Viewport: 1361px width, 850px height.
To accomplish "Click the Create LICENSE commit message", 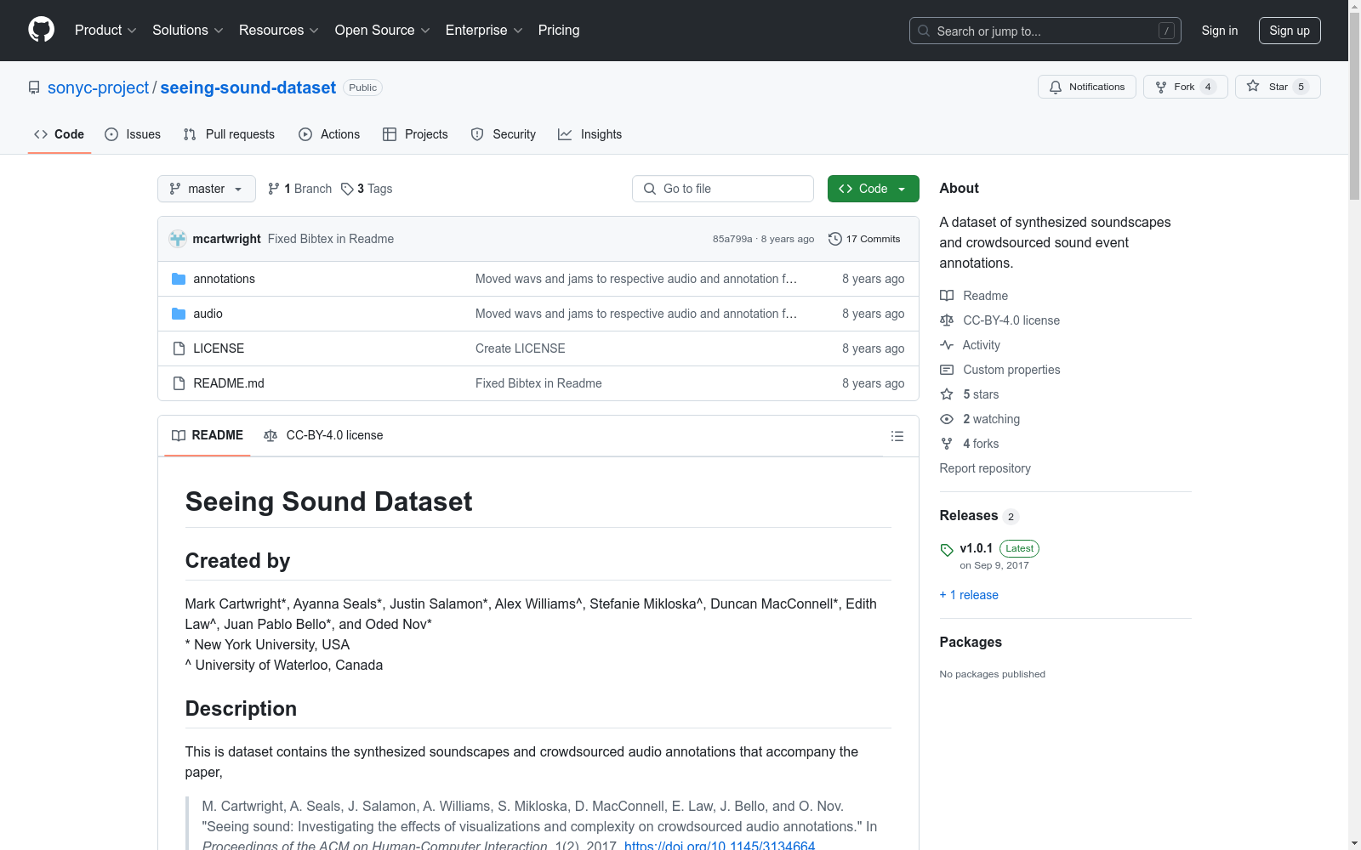I will (521, 348).
